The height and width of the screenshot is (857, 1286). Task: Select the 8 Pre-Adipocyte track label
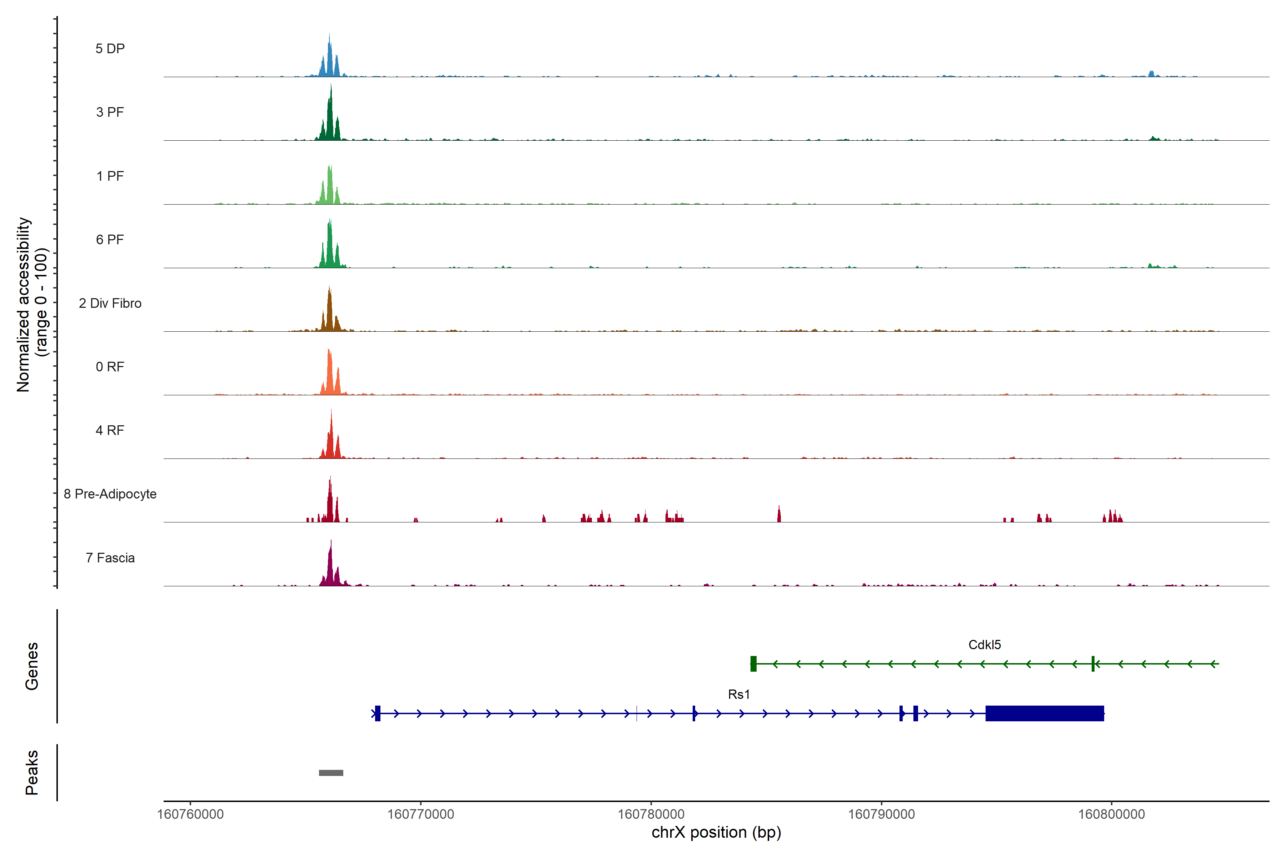[110, 494]
